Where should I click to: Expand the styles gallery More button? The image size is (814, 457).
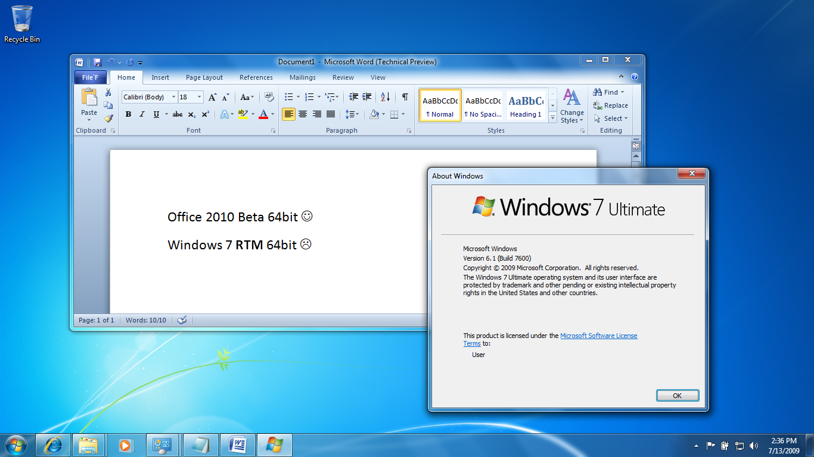[552, 118]
